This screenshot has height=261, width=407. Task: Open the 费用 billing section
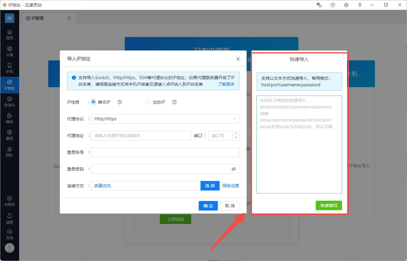[x=10, y=135]
